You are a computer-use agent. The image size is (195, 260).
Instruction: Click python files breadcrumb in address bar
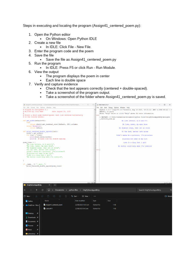(x=73, y=190)
